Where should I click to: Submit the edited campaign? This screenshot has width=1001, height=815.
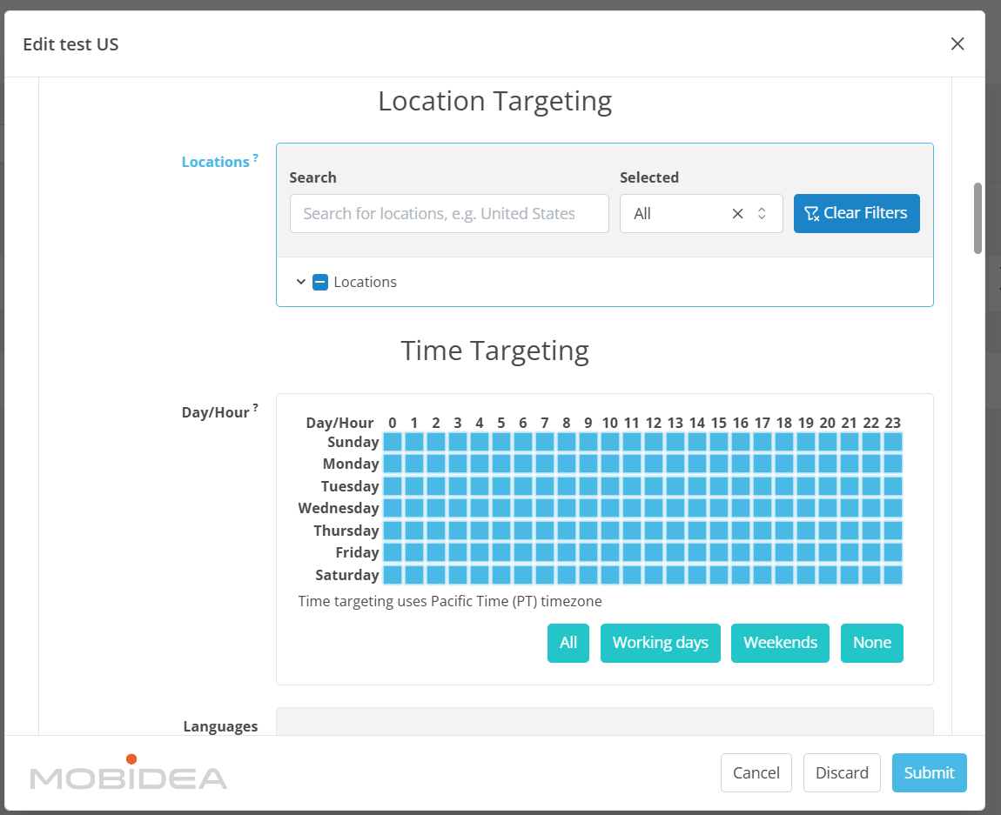(x=929, y=772)
